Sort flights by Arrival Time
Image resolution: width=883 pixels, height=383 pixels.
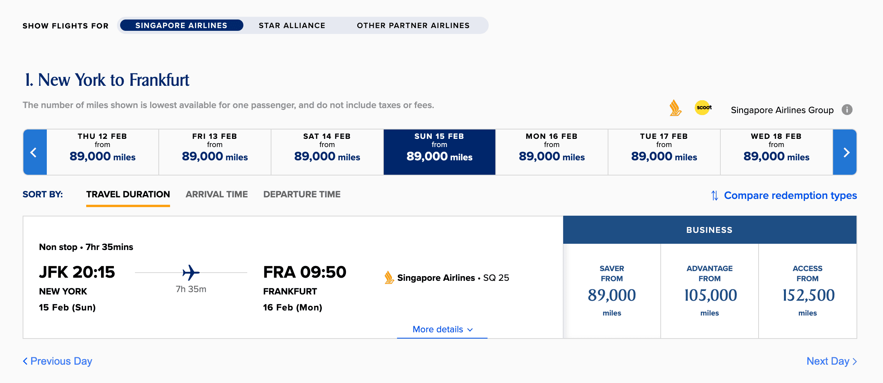point(216,194)
